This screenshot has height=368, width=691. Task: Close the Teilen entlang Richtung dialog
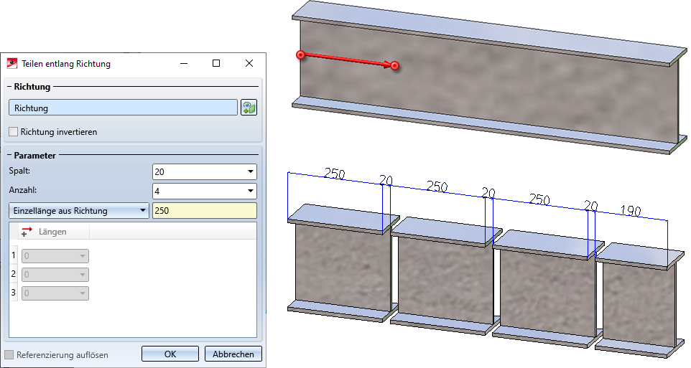(249, 63)
